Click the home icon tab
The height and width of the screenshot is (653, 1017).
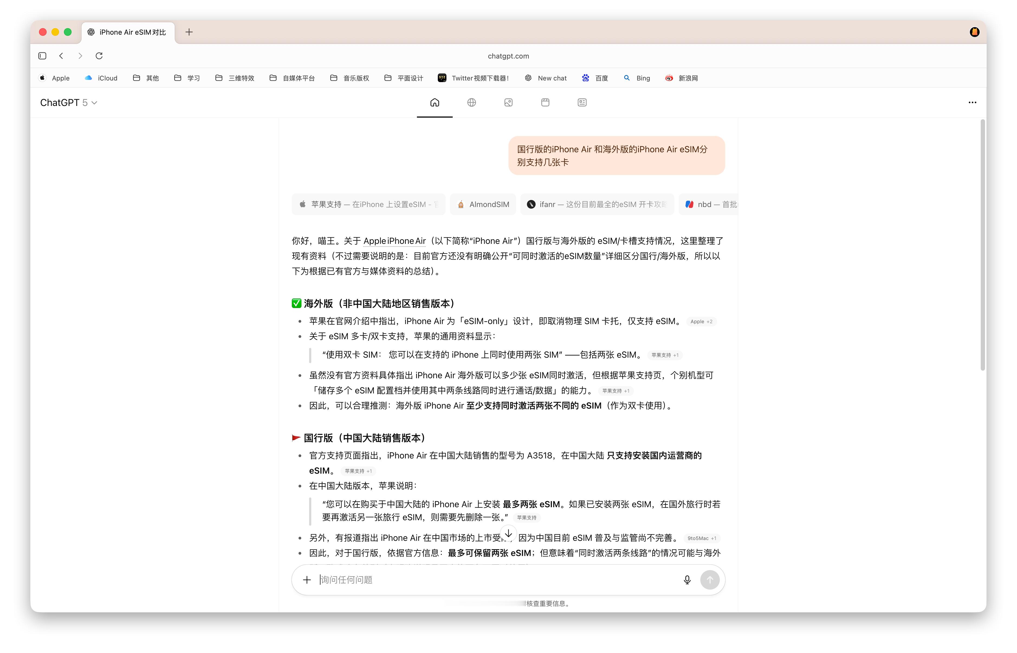pos(435,103)
